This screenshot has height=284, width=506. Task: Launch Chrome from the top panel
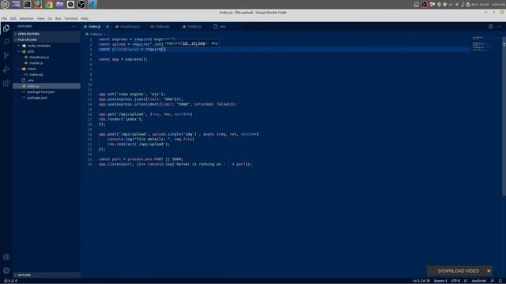[49, 5]
